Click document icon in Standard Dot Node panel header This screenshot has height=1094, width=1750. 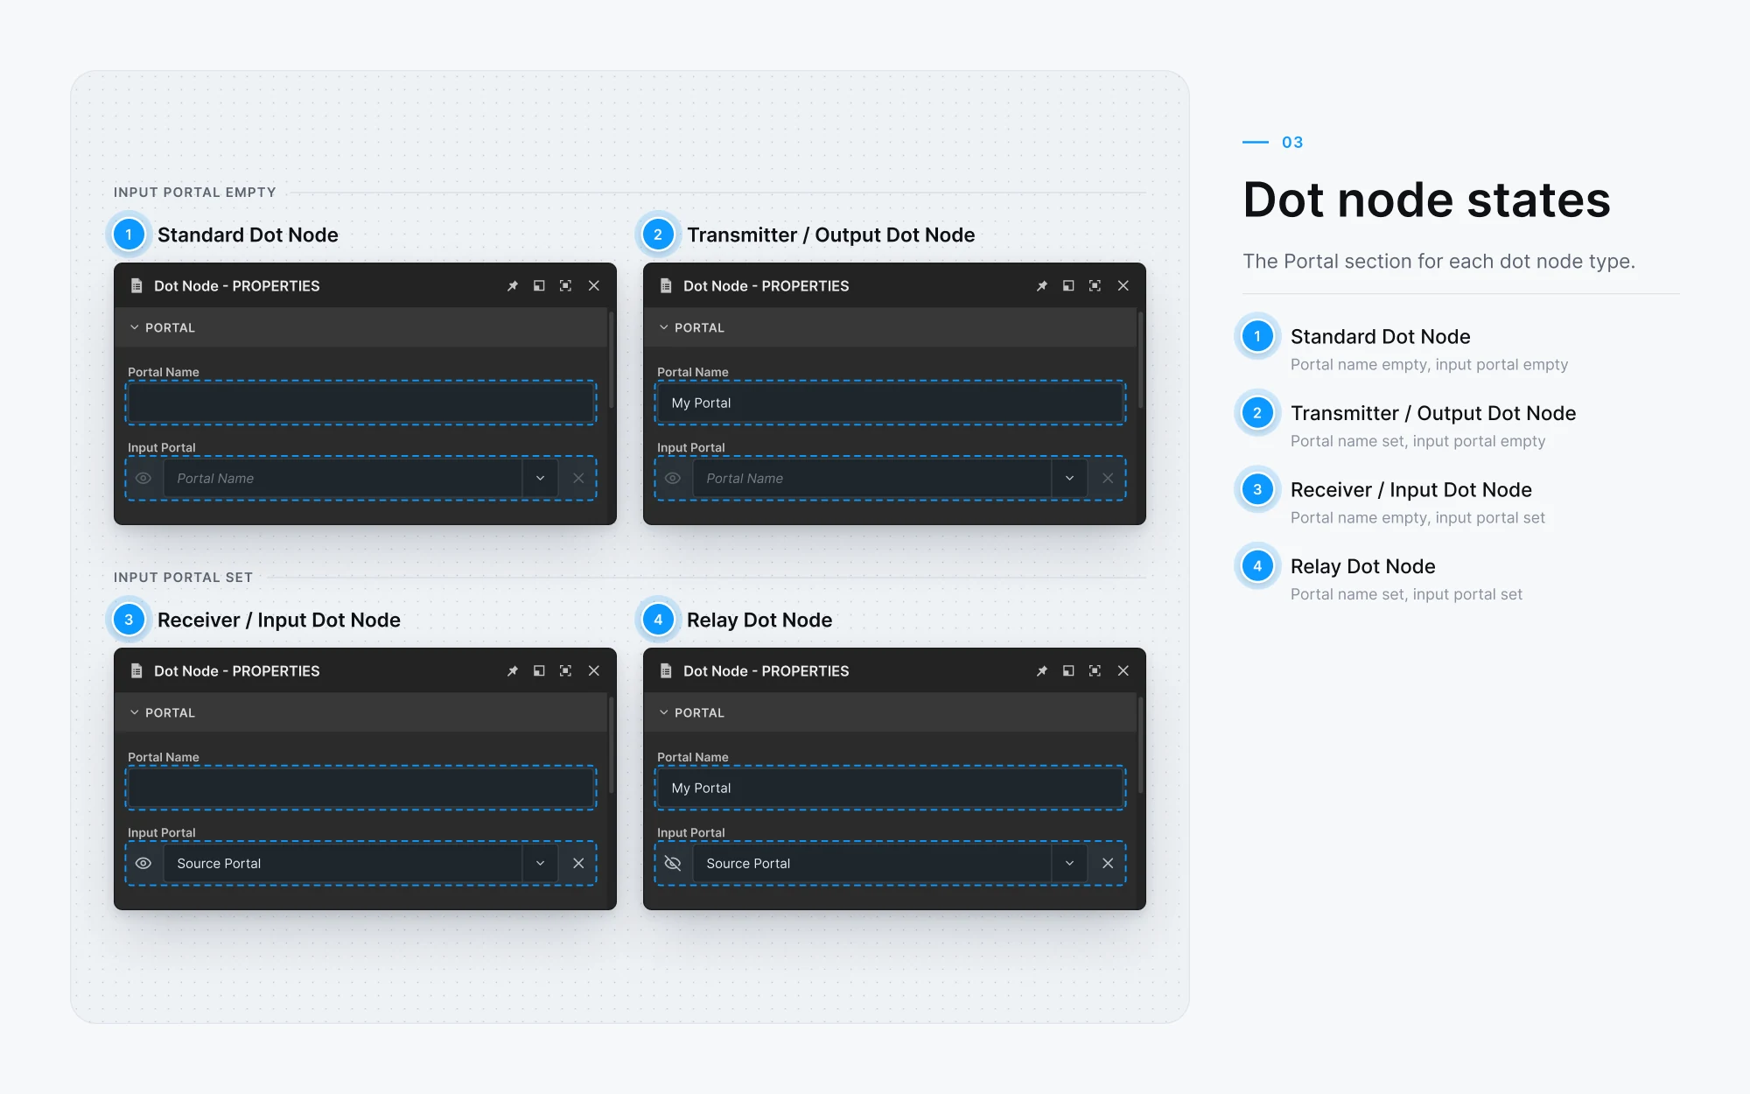click(x=136, y=286)
